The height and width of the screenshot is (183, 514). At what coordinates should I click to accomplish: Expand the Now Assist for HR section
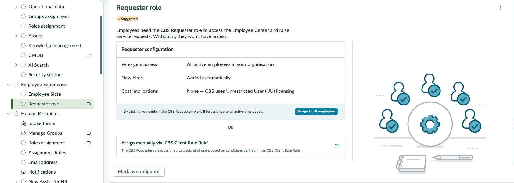point(16,181)
